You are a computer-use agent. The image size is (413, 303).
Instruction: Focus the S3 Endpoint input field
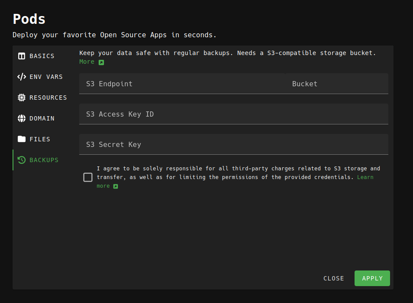pyautogui.click(x=182, y=84)
